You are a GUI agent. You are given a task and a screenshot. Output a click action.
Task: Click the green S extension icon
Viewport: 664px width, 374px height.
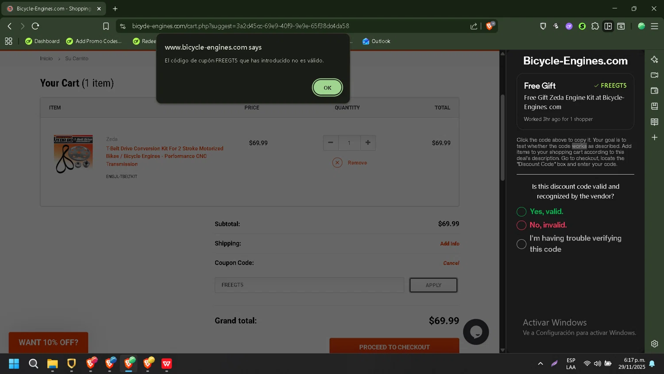(582, 26)
